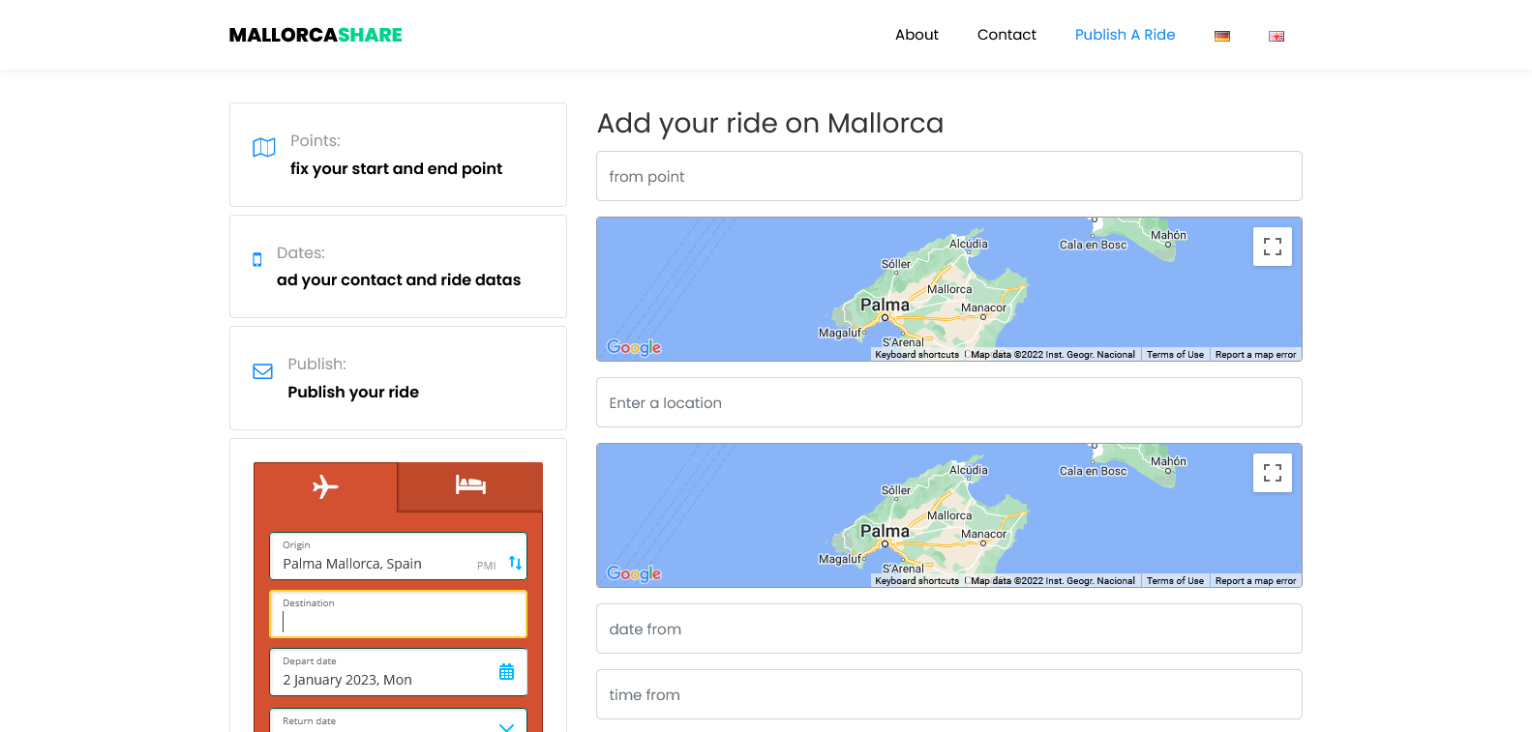Click the 'from point' input field
1532x732 pixels.
coord(949,176)
